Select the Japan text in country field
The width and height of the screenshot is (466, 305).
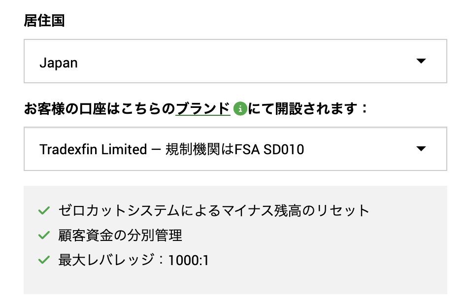[x=59, y=63]
